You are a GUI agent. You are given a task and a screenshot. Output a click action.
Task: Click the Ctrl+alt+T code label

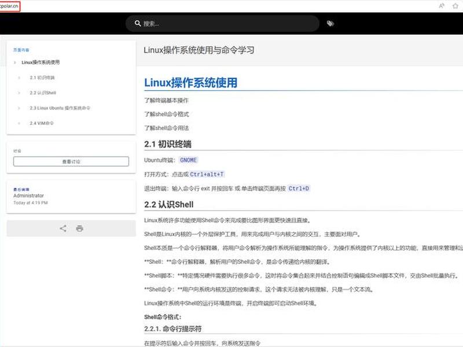pos(207,174)
